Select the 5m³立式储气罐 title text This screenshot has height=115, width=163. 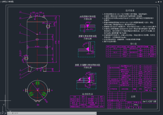tap(149, 101)
